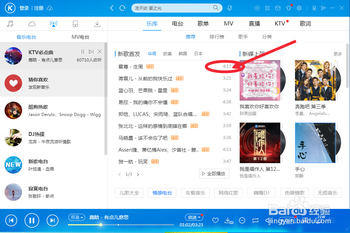Viewport: 350px width, 233px height.
Task: Click the 全部播放 play all button
Action: [x=214, y=173]
